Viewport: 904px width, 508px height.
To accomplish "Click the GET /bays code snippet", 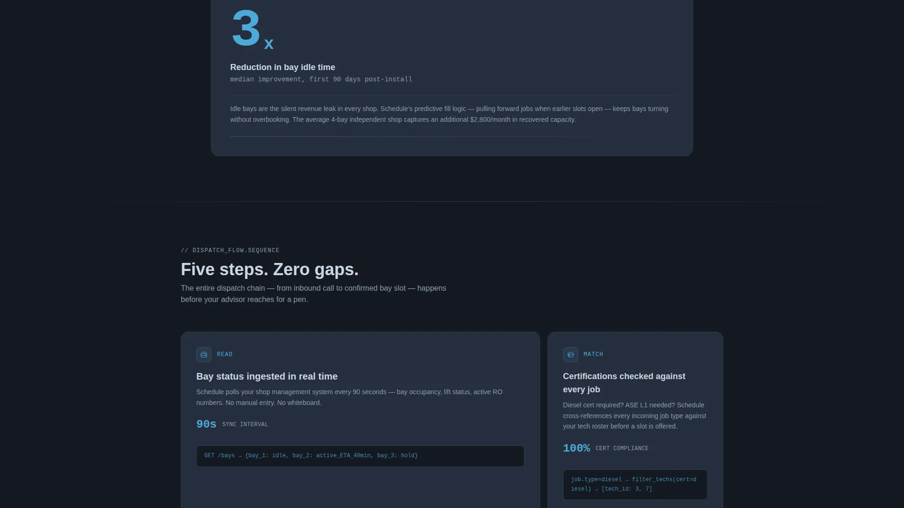I will 360,456.
